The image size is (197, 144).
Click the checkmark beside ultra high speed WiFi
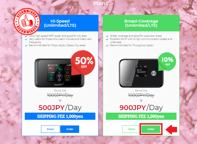(x=26, y=36)
